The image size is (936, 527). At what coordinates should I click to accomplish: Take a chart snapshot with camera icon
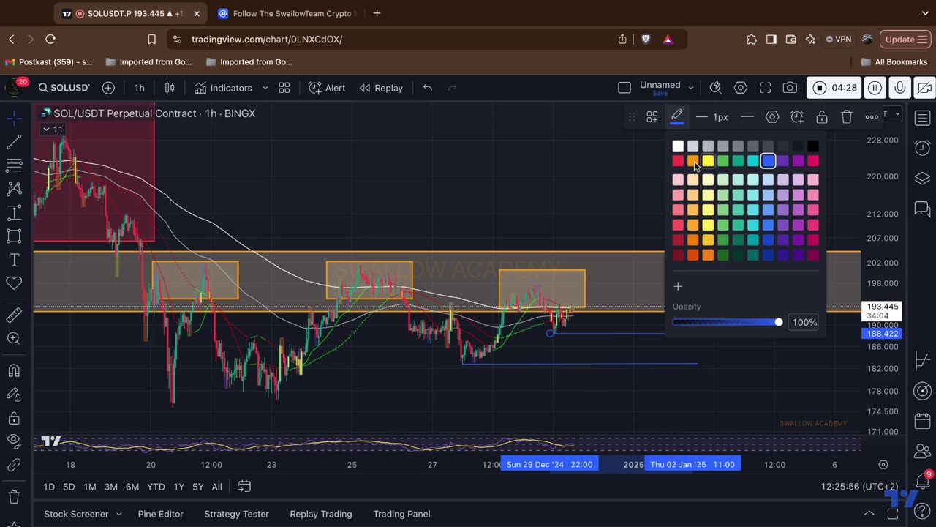[x=790, y=88]
